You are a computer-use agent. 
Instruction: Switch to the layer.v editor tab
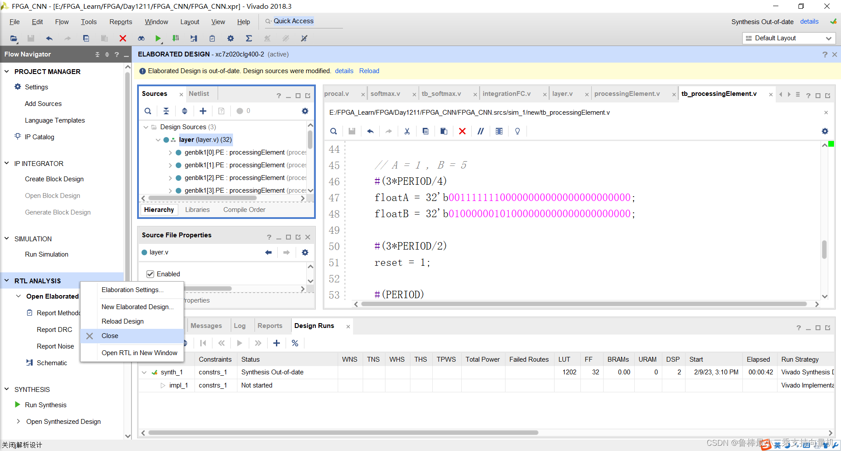click(562, 94)
